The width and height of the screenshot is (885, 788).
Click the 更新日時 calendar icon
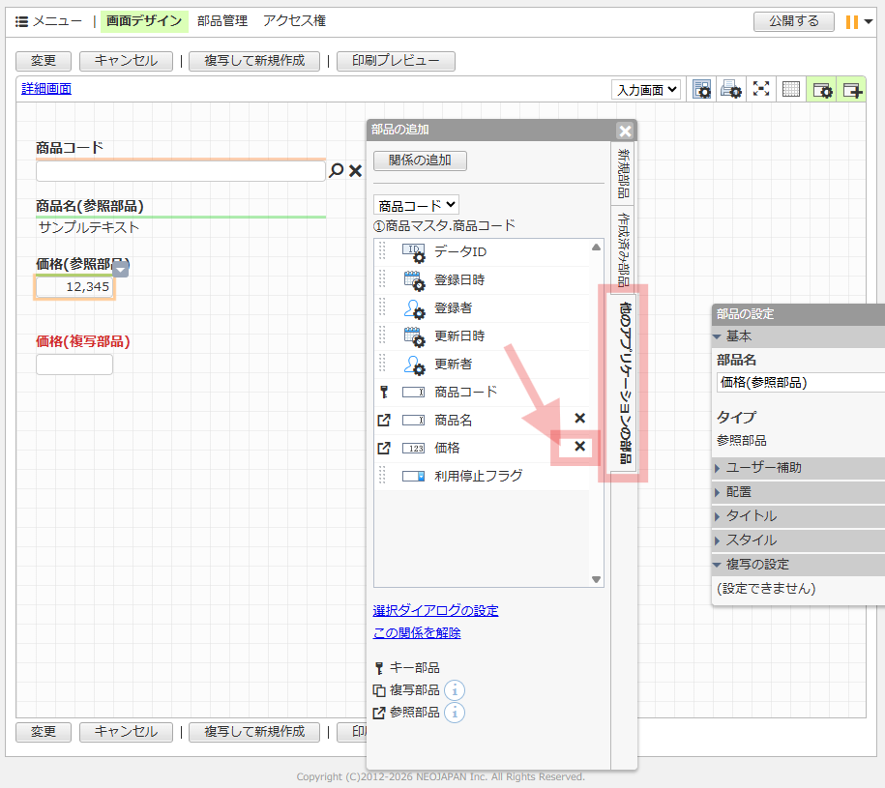click(x=414, y=336)
